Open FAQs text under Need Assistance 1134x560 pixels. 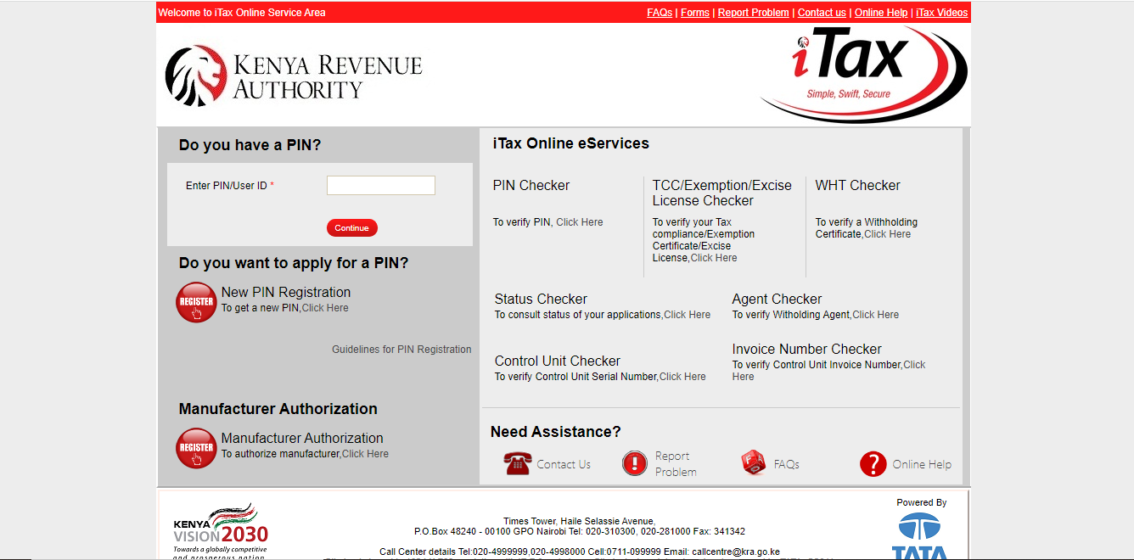(787, 464)
